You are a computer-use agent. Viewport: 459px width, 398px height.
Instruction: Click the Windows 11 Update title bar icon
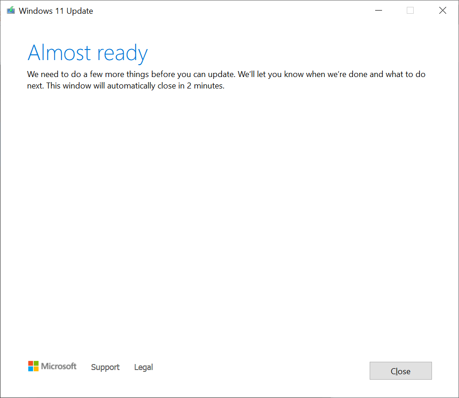(x=11, y=11)
